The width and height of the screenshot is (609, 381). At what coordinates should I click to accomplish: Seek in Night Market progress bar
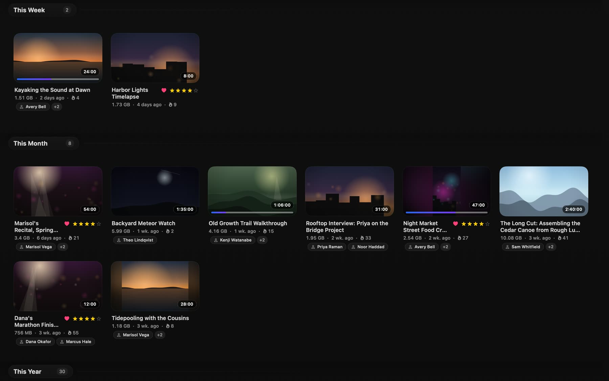(447, 212)
